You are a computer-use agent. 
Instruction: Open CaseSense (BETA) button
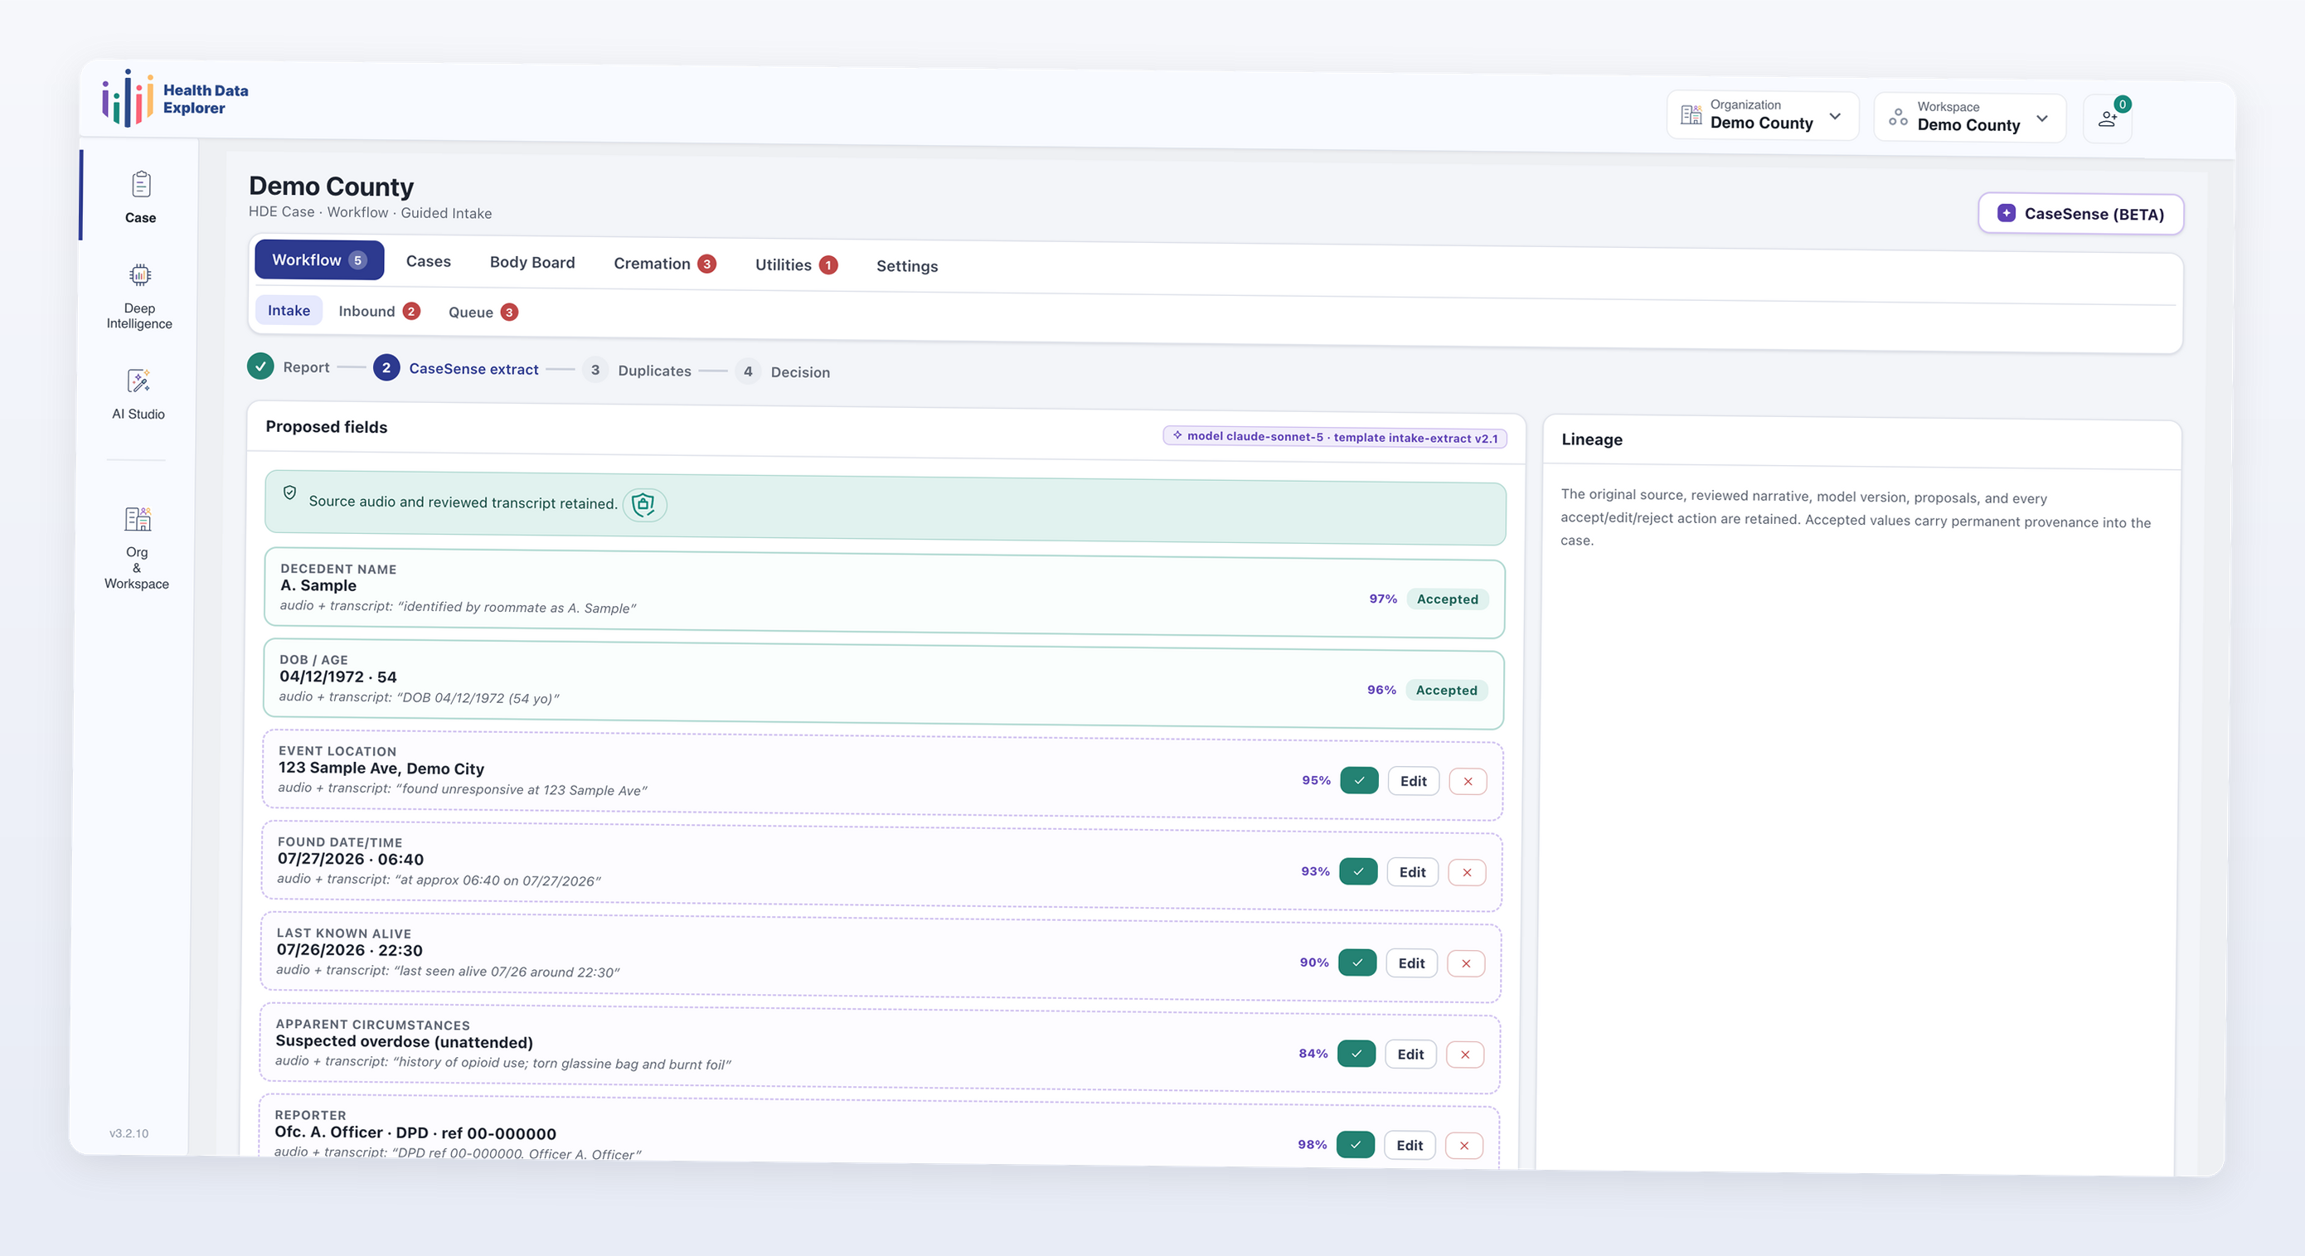pos(2079,214)
